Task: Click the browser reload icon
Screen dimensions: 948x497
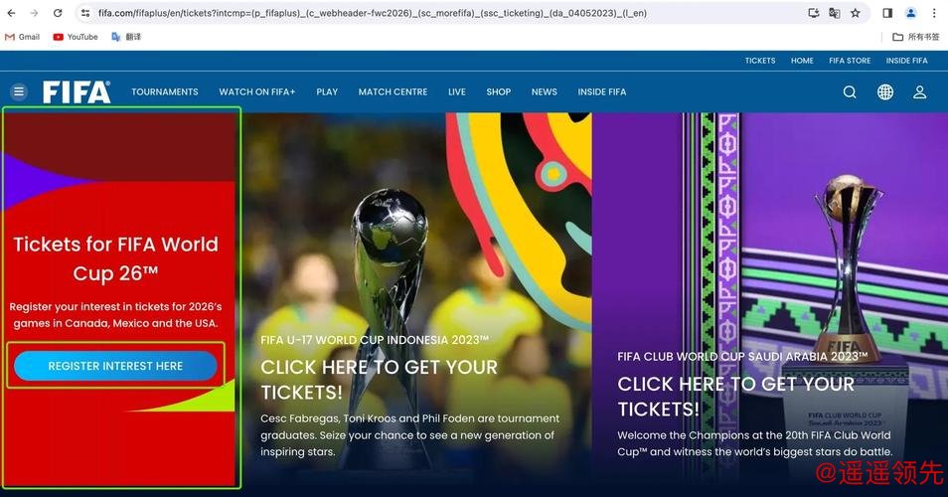Action: [58, 13]
